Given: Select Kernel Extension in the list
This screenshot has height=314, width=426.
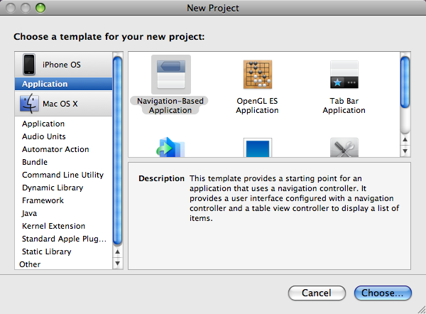Looking at the screenshot, I should [x=53, y=226].
